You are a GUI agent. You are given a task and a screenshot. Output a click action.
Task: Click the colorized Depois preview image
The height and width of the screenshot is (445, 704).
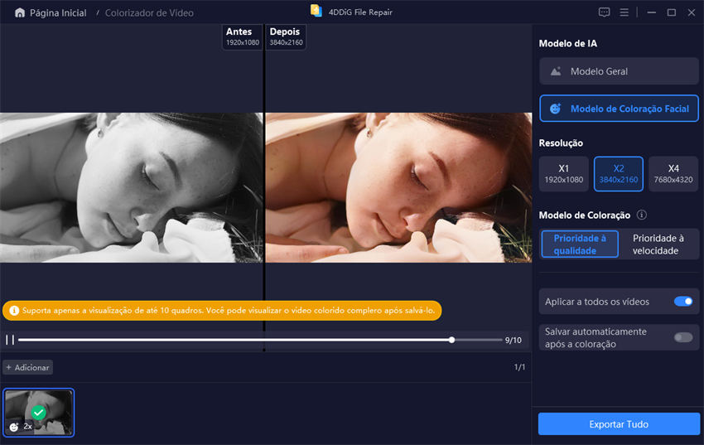pyautogui.click(x=398, y=187)
